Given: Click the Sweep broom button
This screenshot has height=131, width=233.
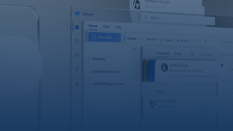Looking at the screenshot, I should coord(166,40).
